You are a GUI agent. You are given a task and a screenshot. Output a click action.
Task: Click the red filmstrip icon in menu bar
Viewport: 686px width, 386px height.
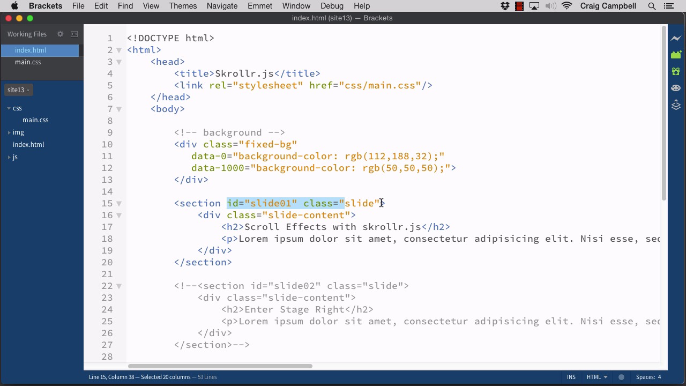point(519,6)
